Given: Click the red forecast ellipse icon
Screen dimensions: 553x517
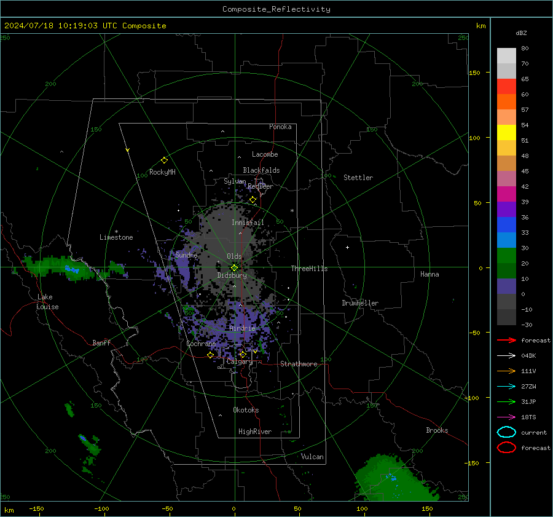Looking at the screenshot, I should coord(506,448).
